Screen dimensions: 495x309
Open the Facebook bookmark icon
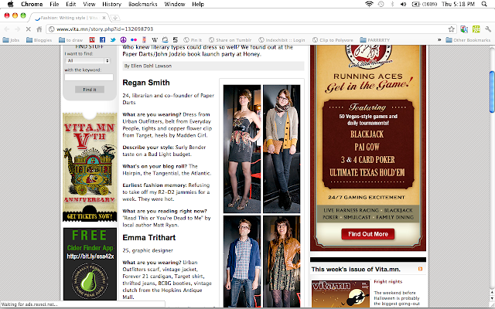point(102,39)
